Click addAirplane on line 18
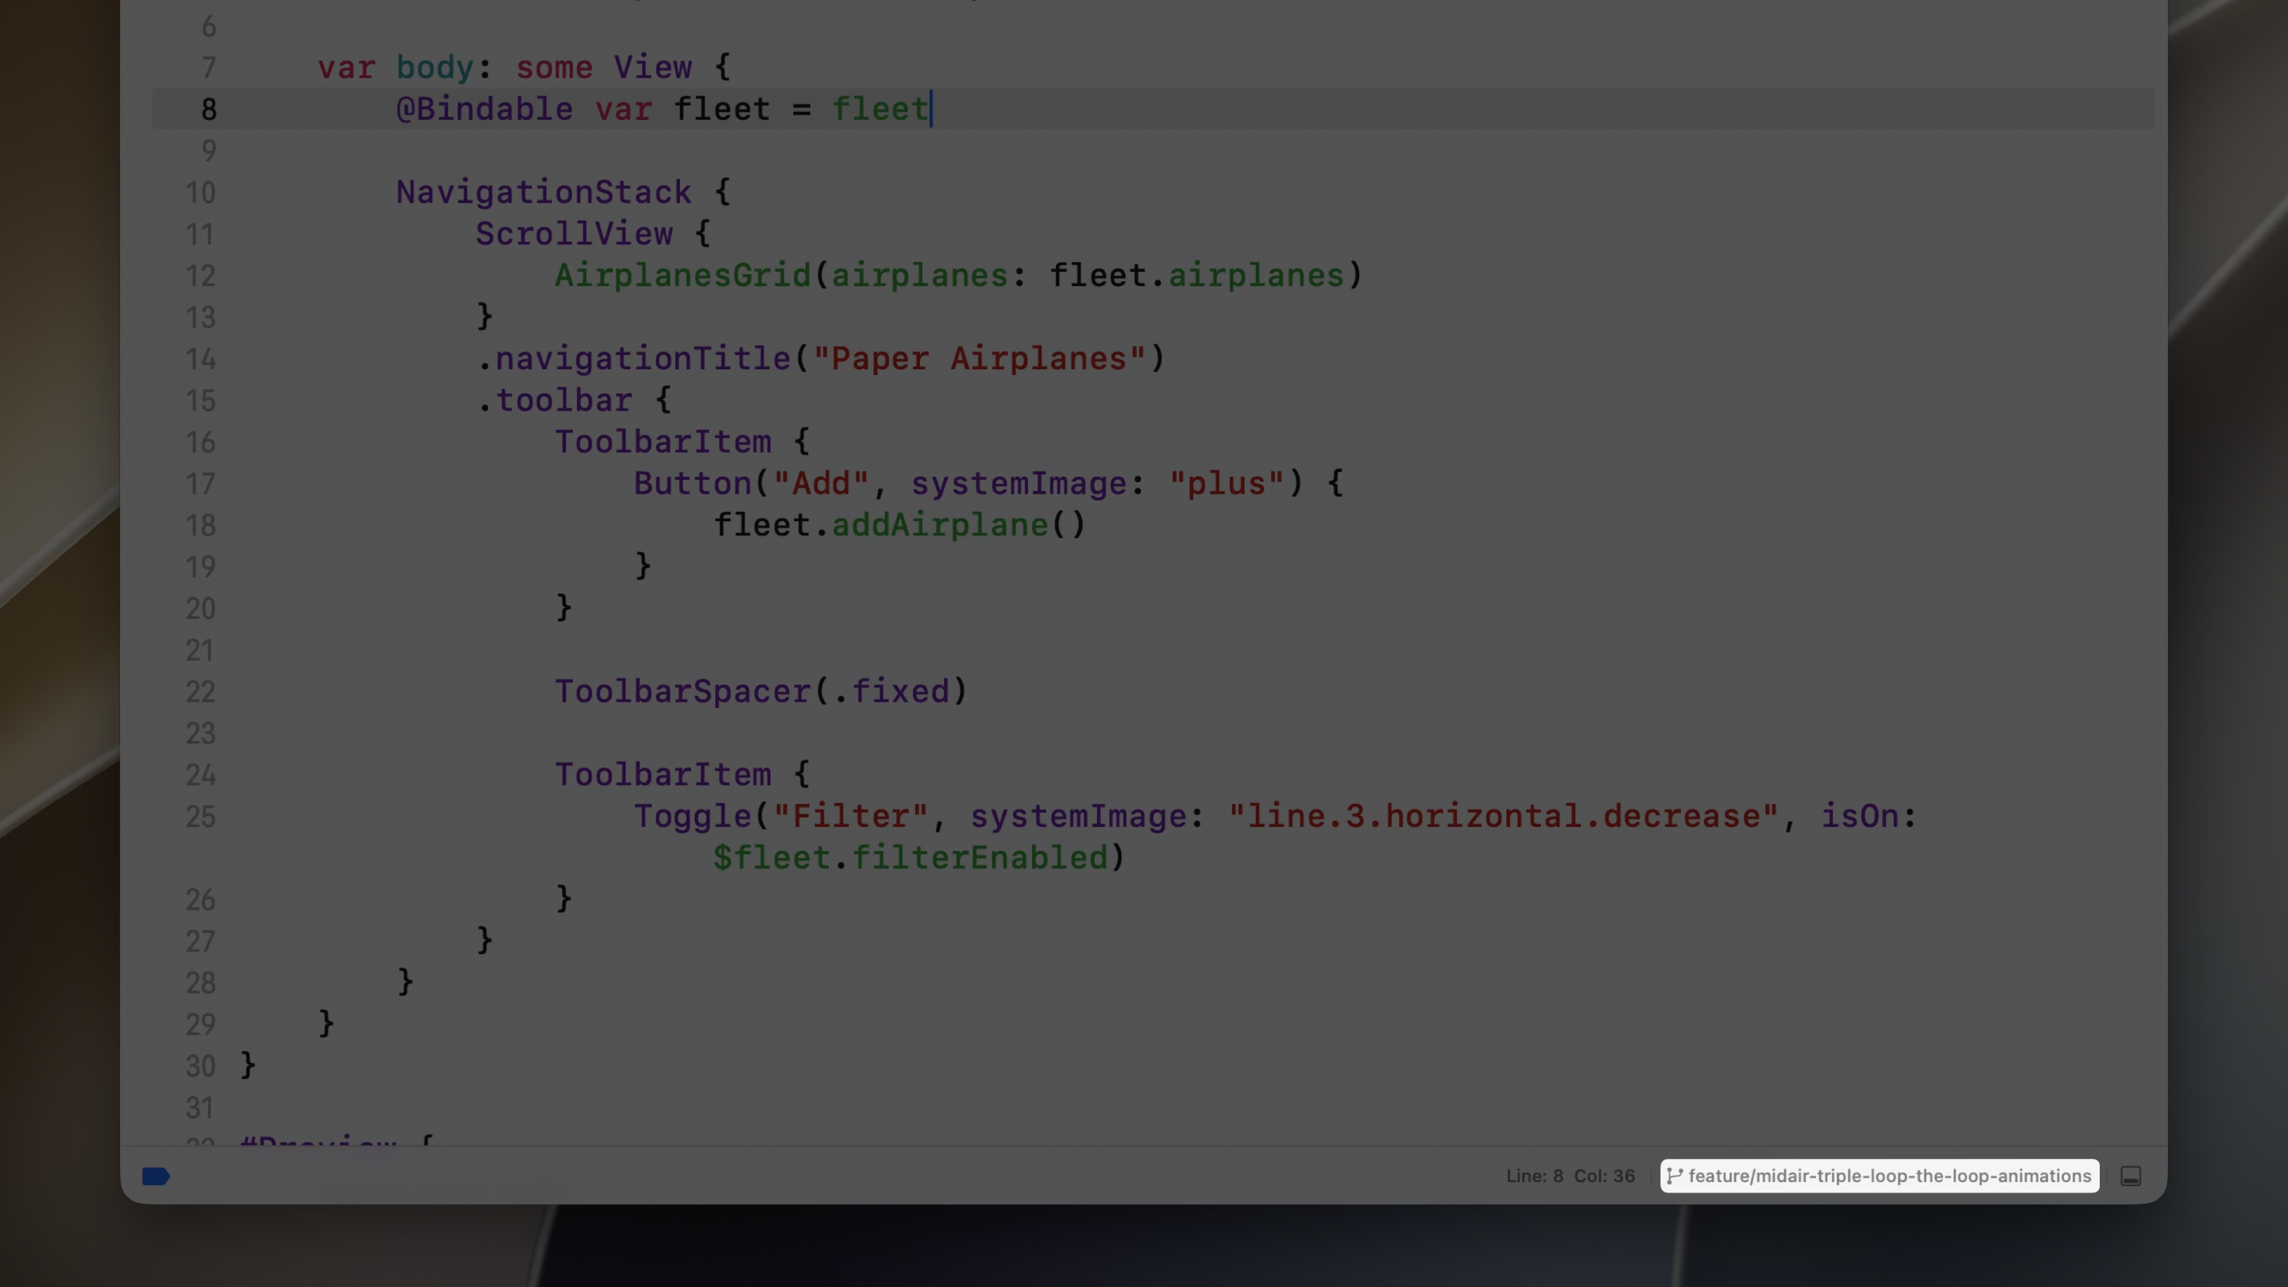The image size is (2288, 1287). tap(940, 525)
